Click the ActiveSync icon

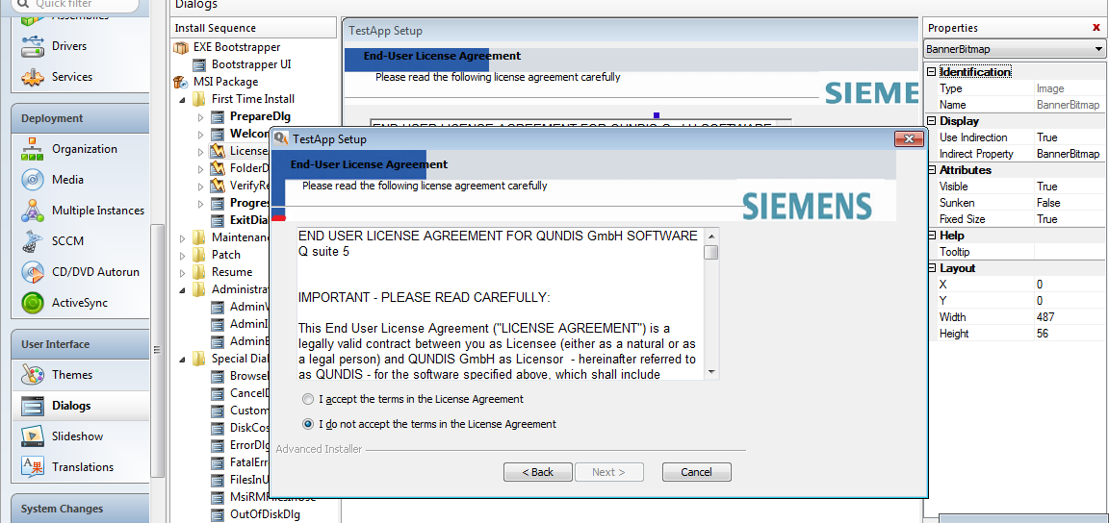click(33, 303)
